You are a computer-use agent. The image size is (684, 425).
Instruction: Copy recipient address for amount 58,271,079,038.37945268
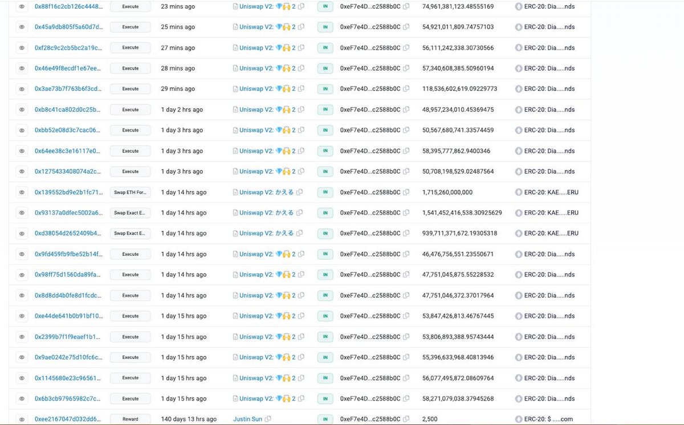(x=406, y=398)
